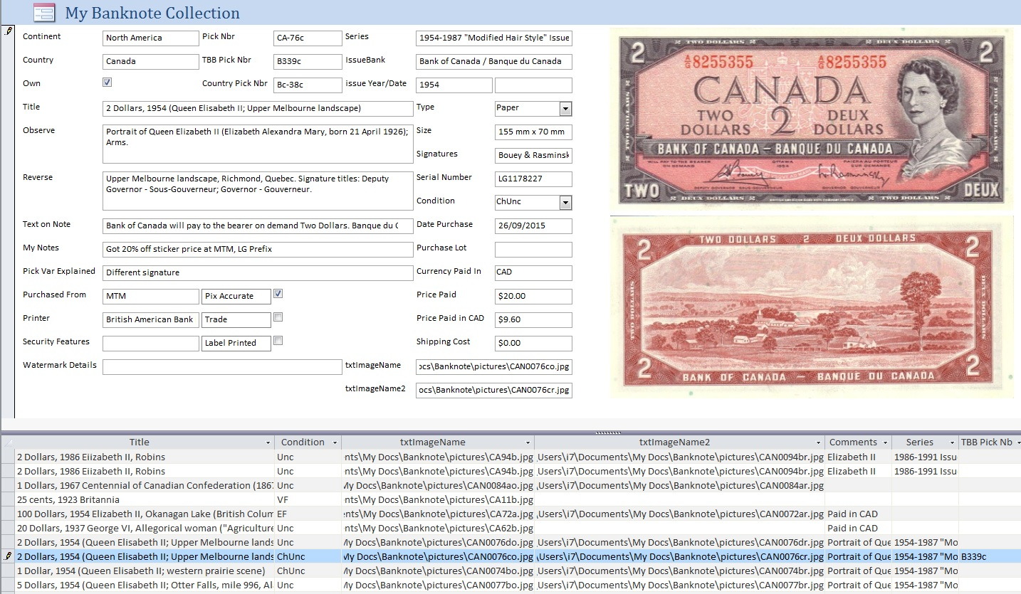Open the Comments column filter arrow

(x=885, y=442)
